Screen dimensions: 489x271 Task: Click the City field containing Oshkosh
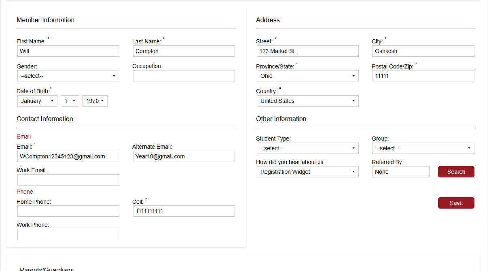[423, 51]
